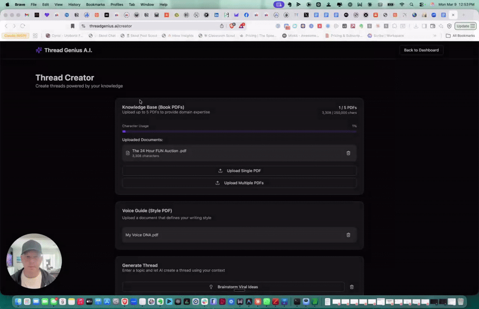
Task: Remove the My Voice DNA.pdf voice guide
Action: (x=348, y=235)
